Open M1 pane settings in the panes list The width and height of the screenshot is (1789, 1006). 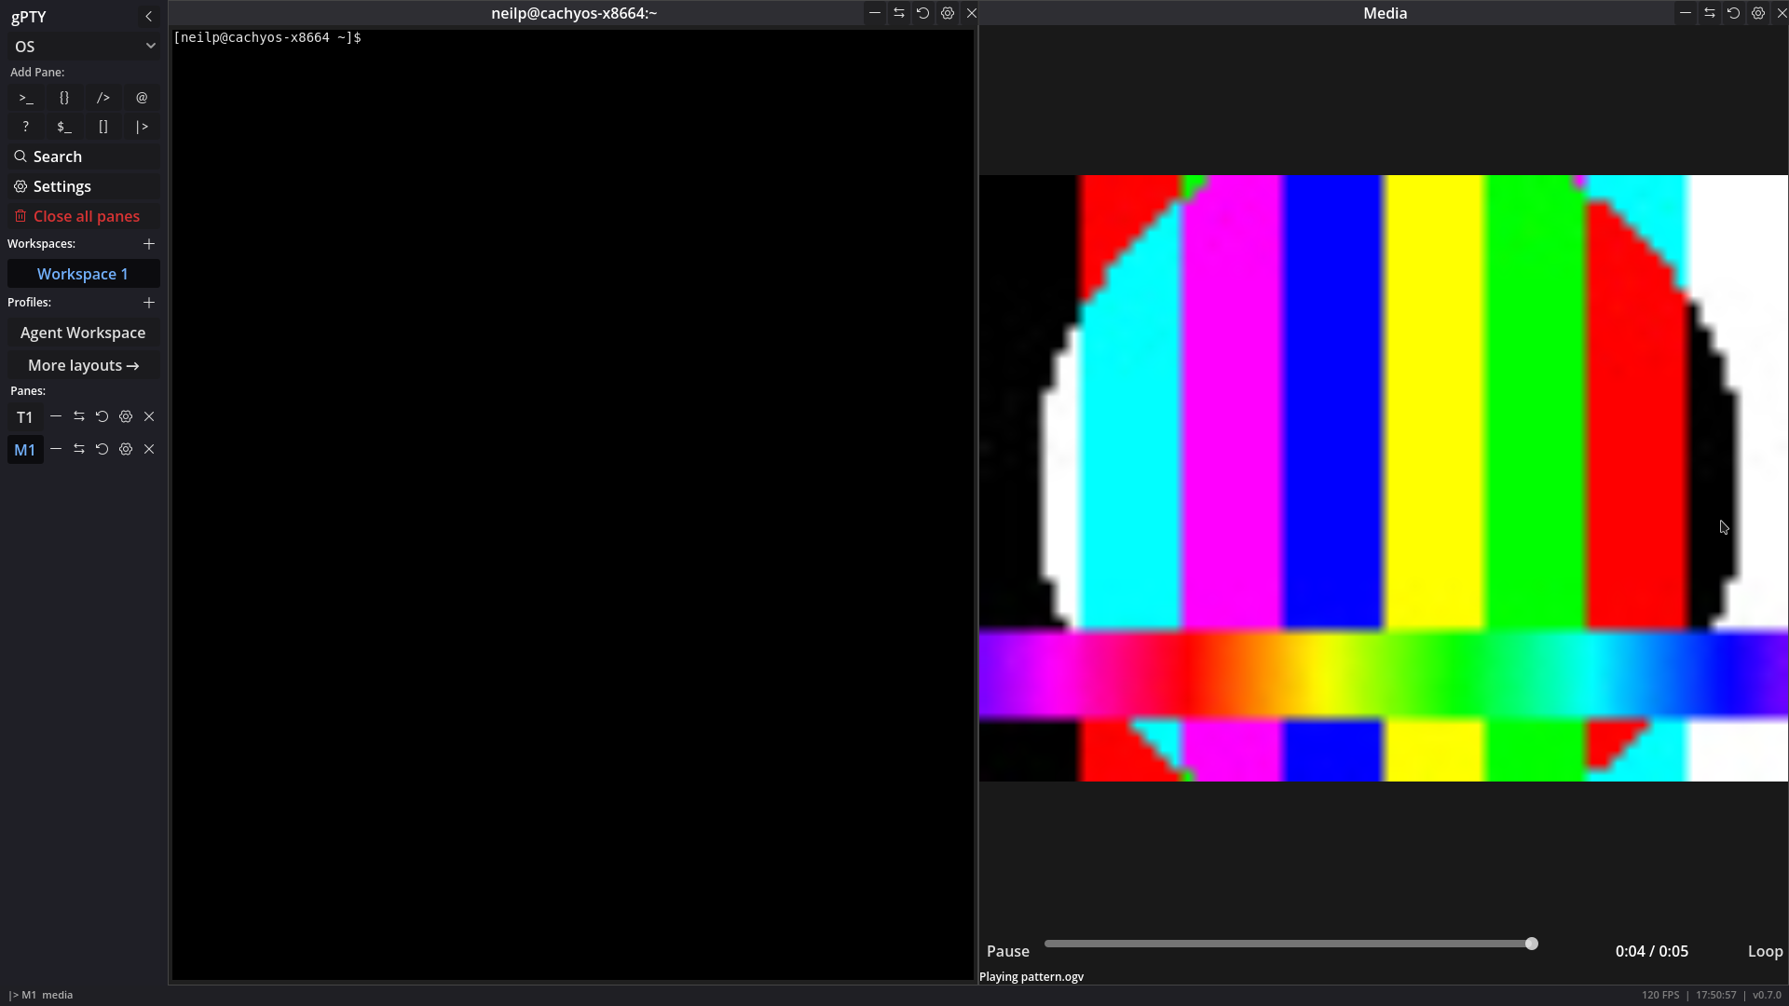tap(126, 449)
